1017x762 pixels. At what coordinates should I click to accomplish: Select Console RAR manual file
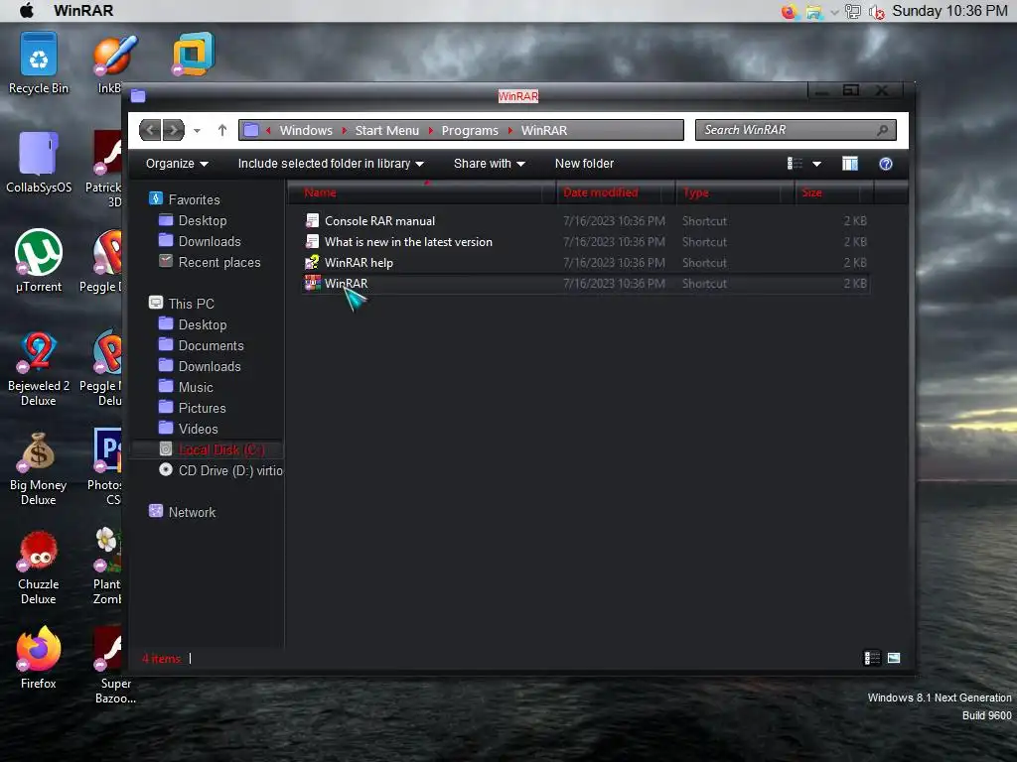[379, 221]
